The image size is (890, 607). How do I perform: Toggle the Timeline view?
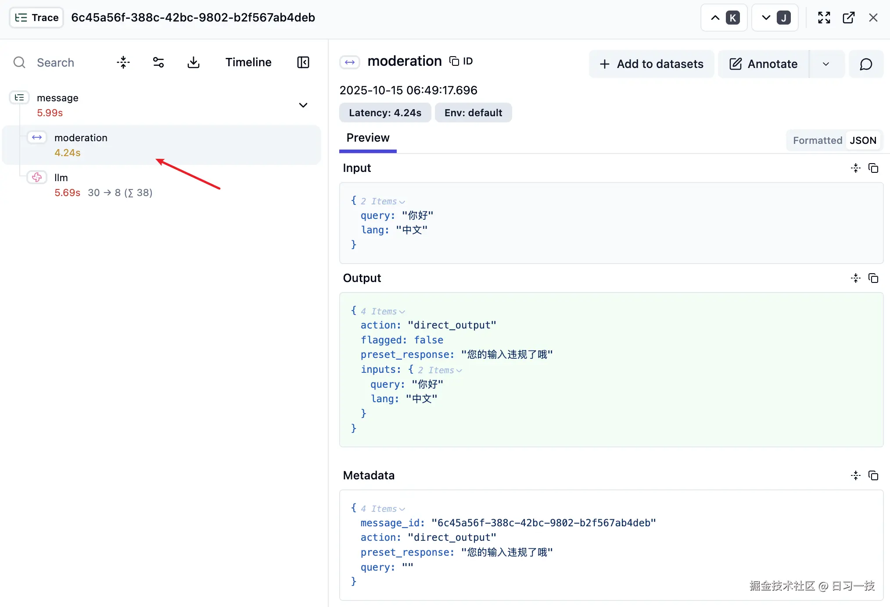tap(248, 63)
